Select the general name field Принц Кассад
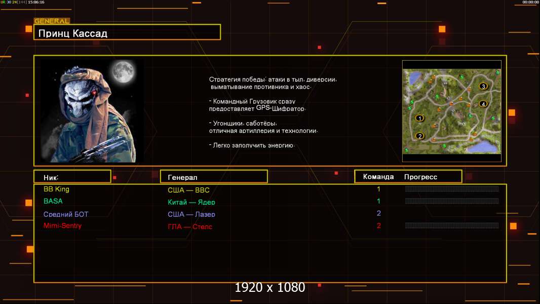 point(127,32)
